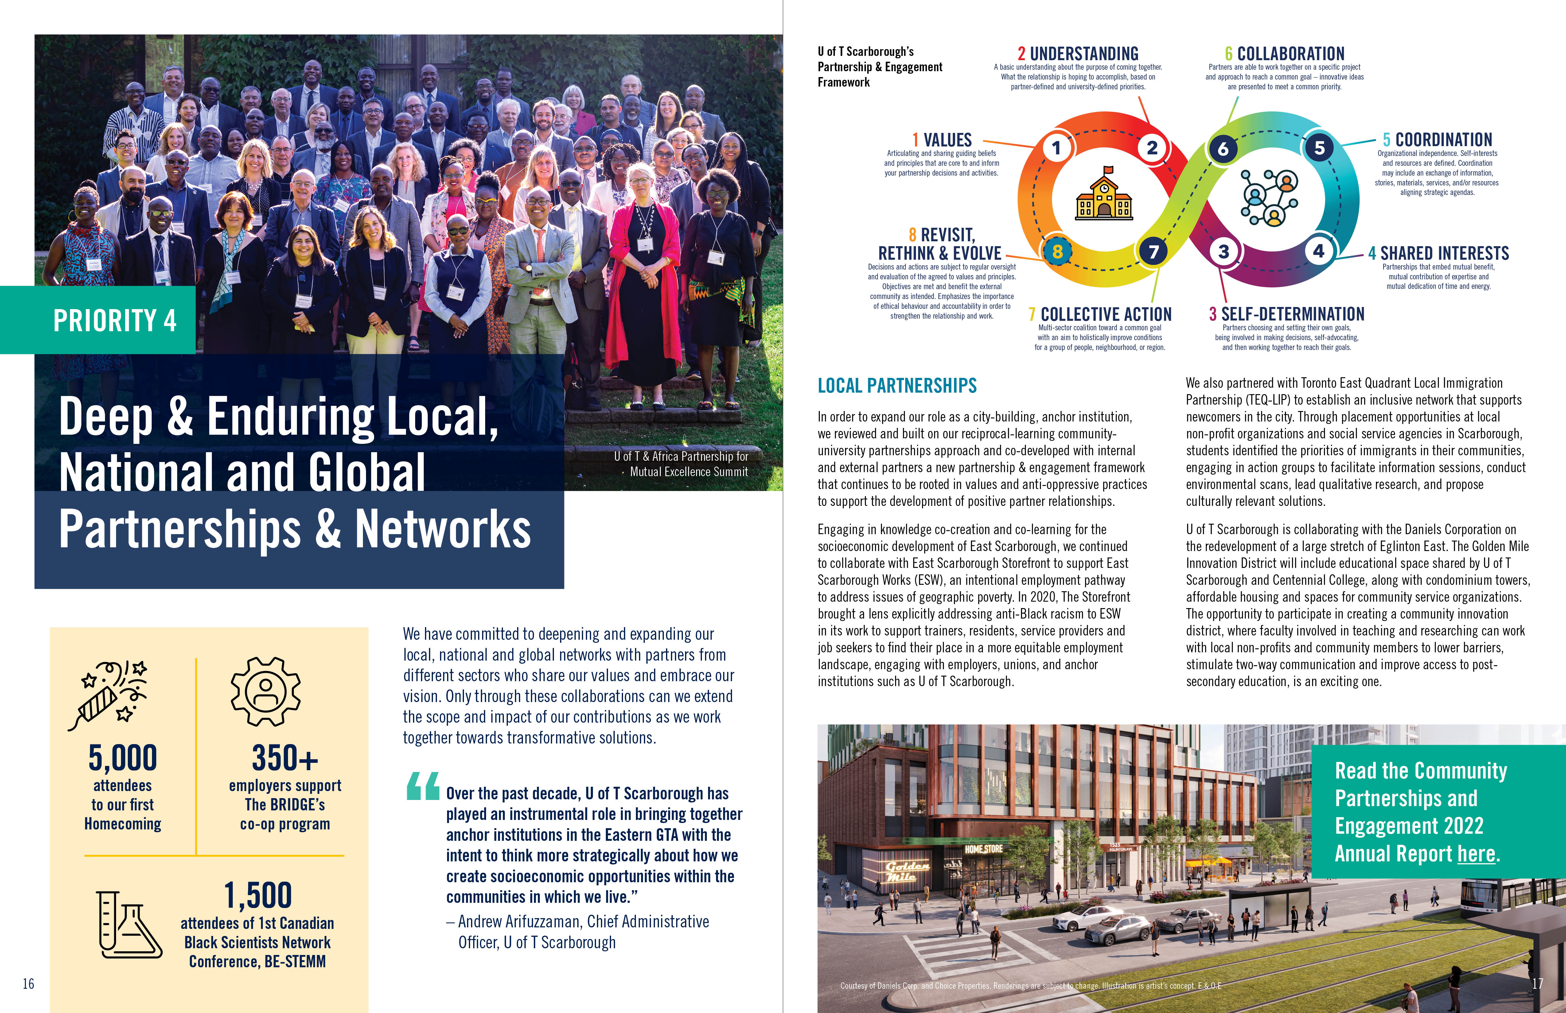Click the numbered circle 8 on the loop
Screen dimensions: 1566x1013
tap(1058, 251)
